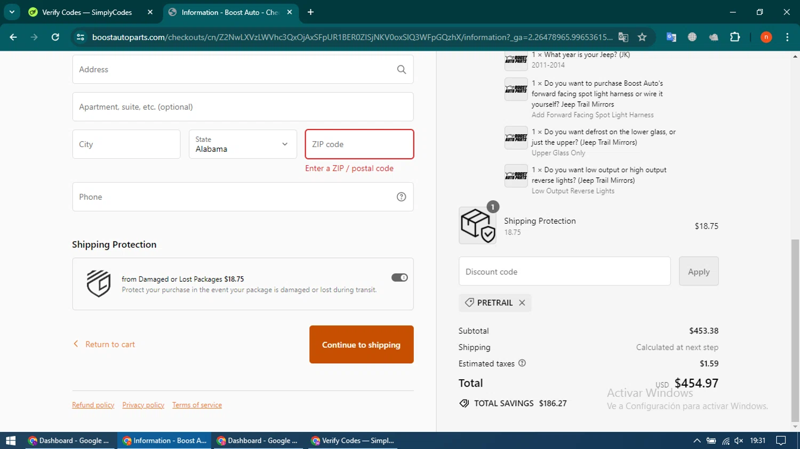
Task: Click the Subtotal value $453.38
Action: [x=703, y=331]
